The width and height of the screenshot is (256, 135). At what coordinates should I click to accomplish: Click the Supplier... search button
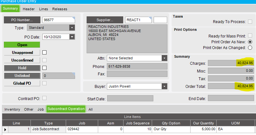105,20
